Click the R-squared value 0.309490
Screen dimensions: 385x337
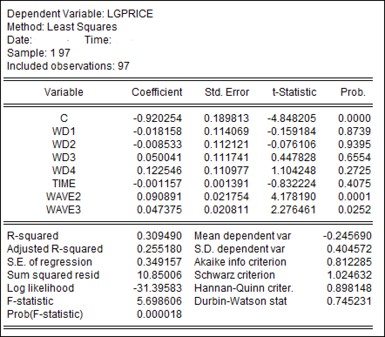click(x=159, y=236)
